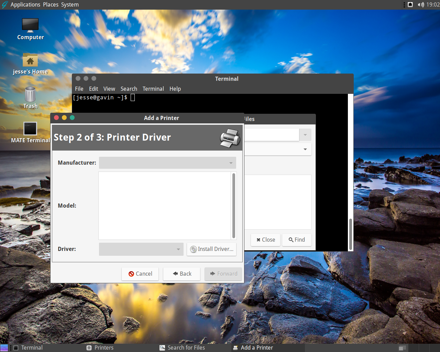Cancel the Add a Printer dialog

pos(140,274)
